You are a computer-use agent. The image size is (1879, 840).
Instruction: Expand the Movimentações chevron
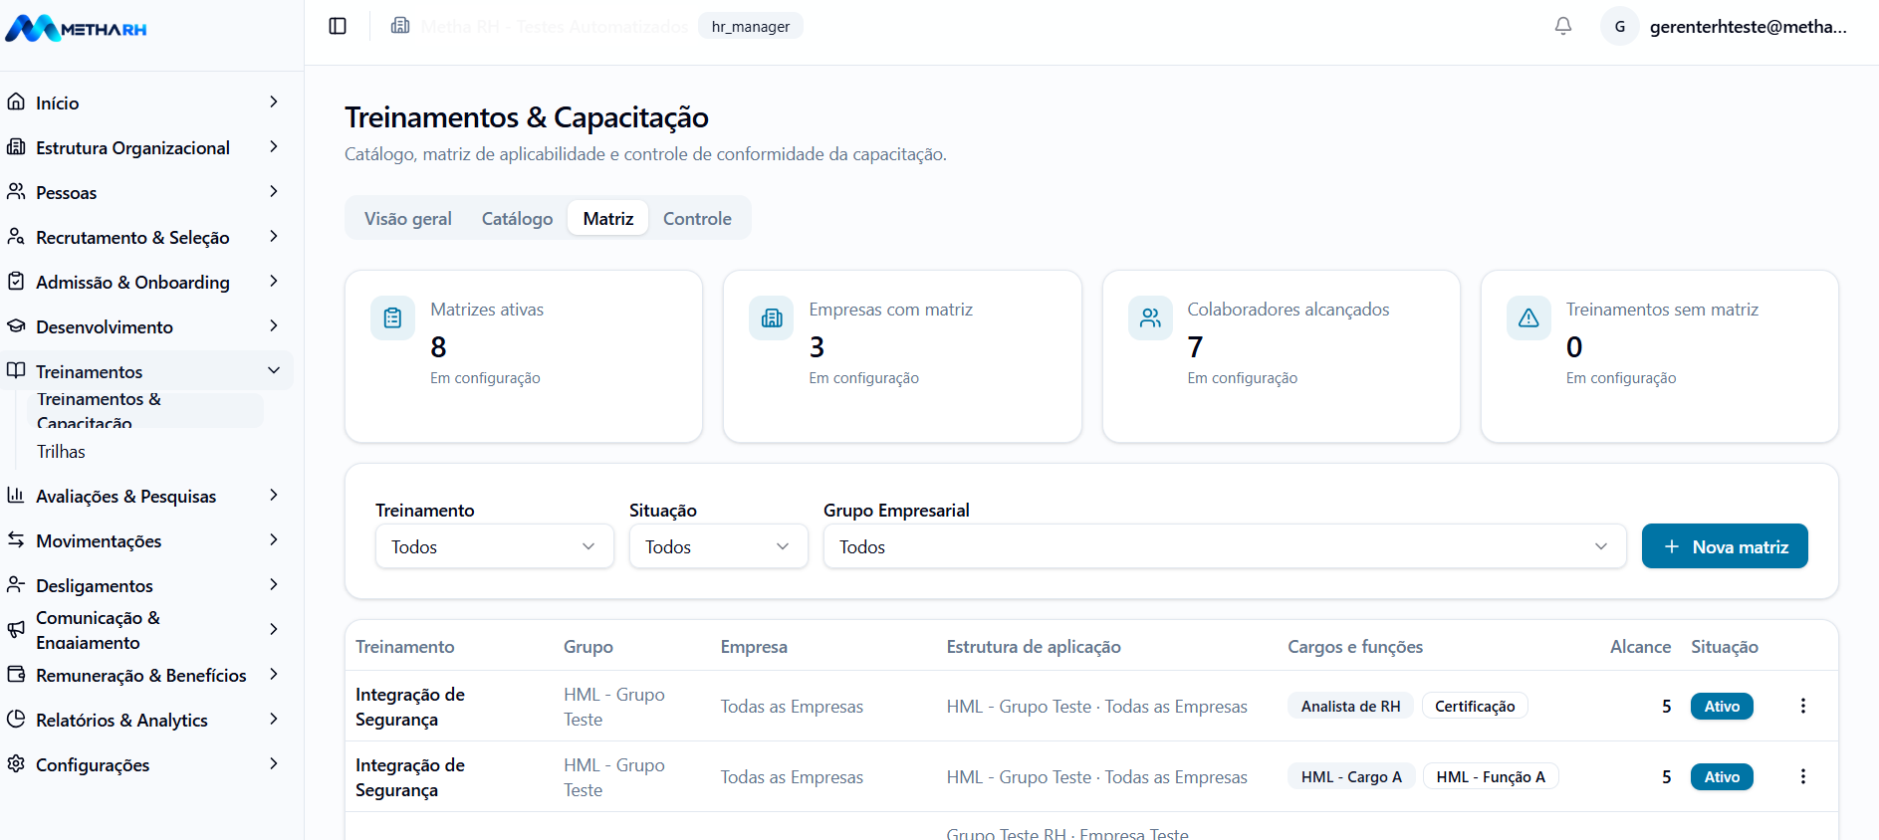274,539
